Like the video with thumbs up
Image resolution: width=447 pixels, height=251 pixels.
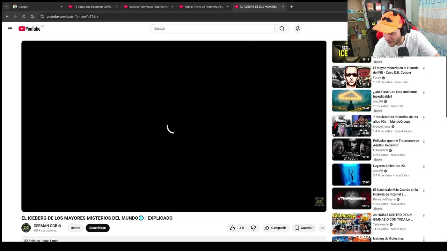(237, 228)
